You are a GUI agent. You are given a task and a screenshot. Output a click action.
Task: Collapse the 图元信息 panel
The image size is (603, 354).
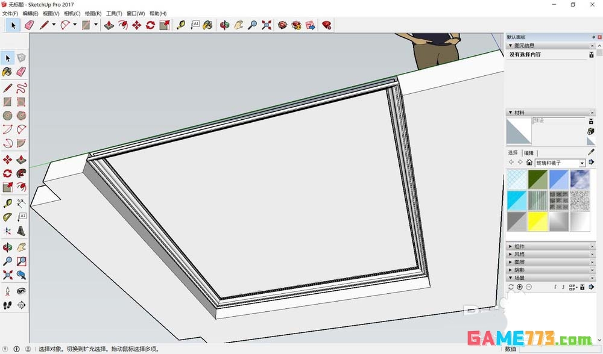pyautogui.click(x=511, y=45)
